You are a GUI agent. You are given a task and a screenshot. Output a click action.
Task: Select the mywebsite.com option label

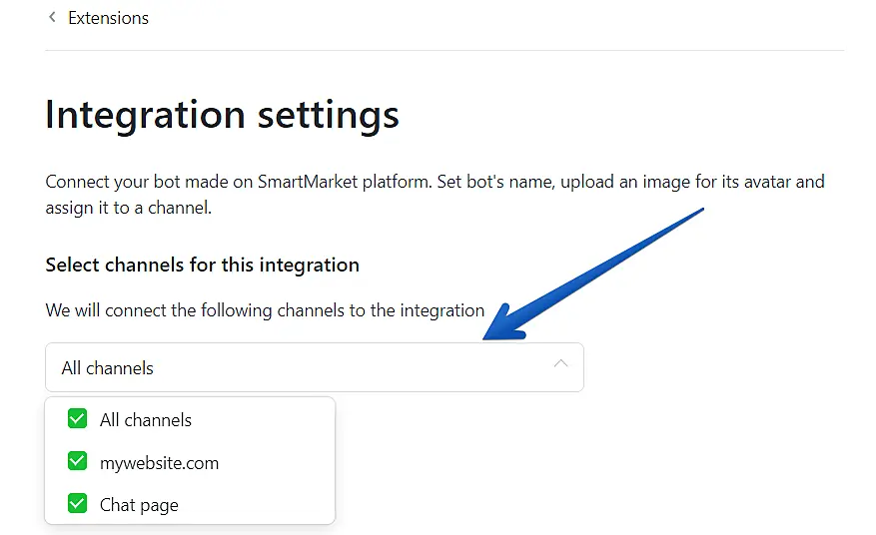[159, 463]
